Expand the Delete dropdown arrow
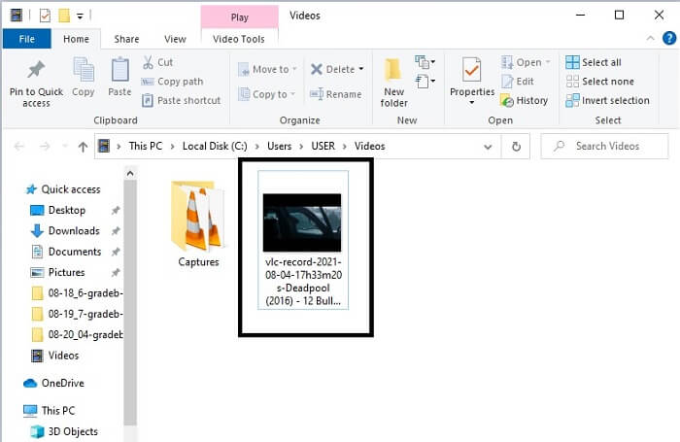This screenshot has height=442, width=680. [360, 69]
